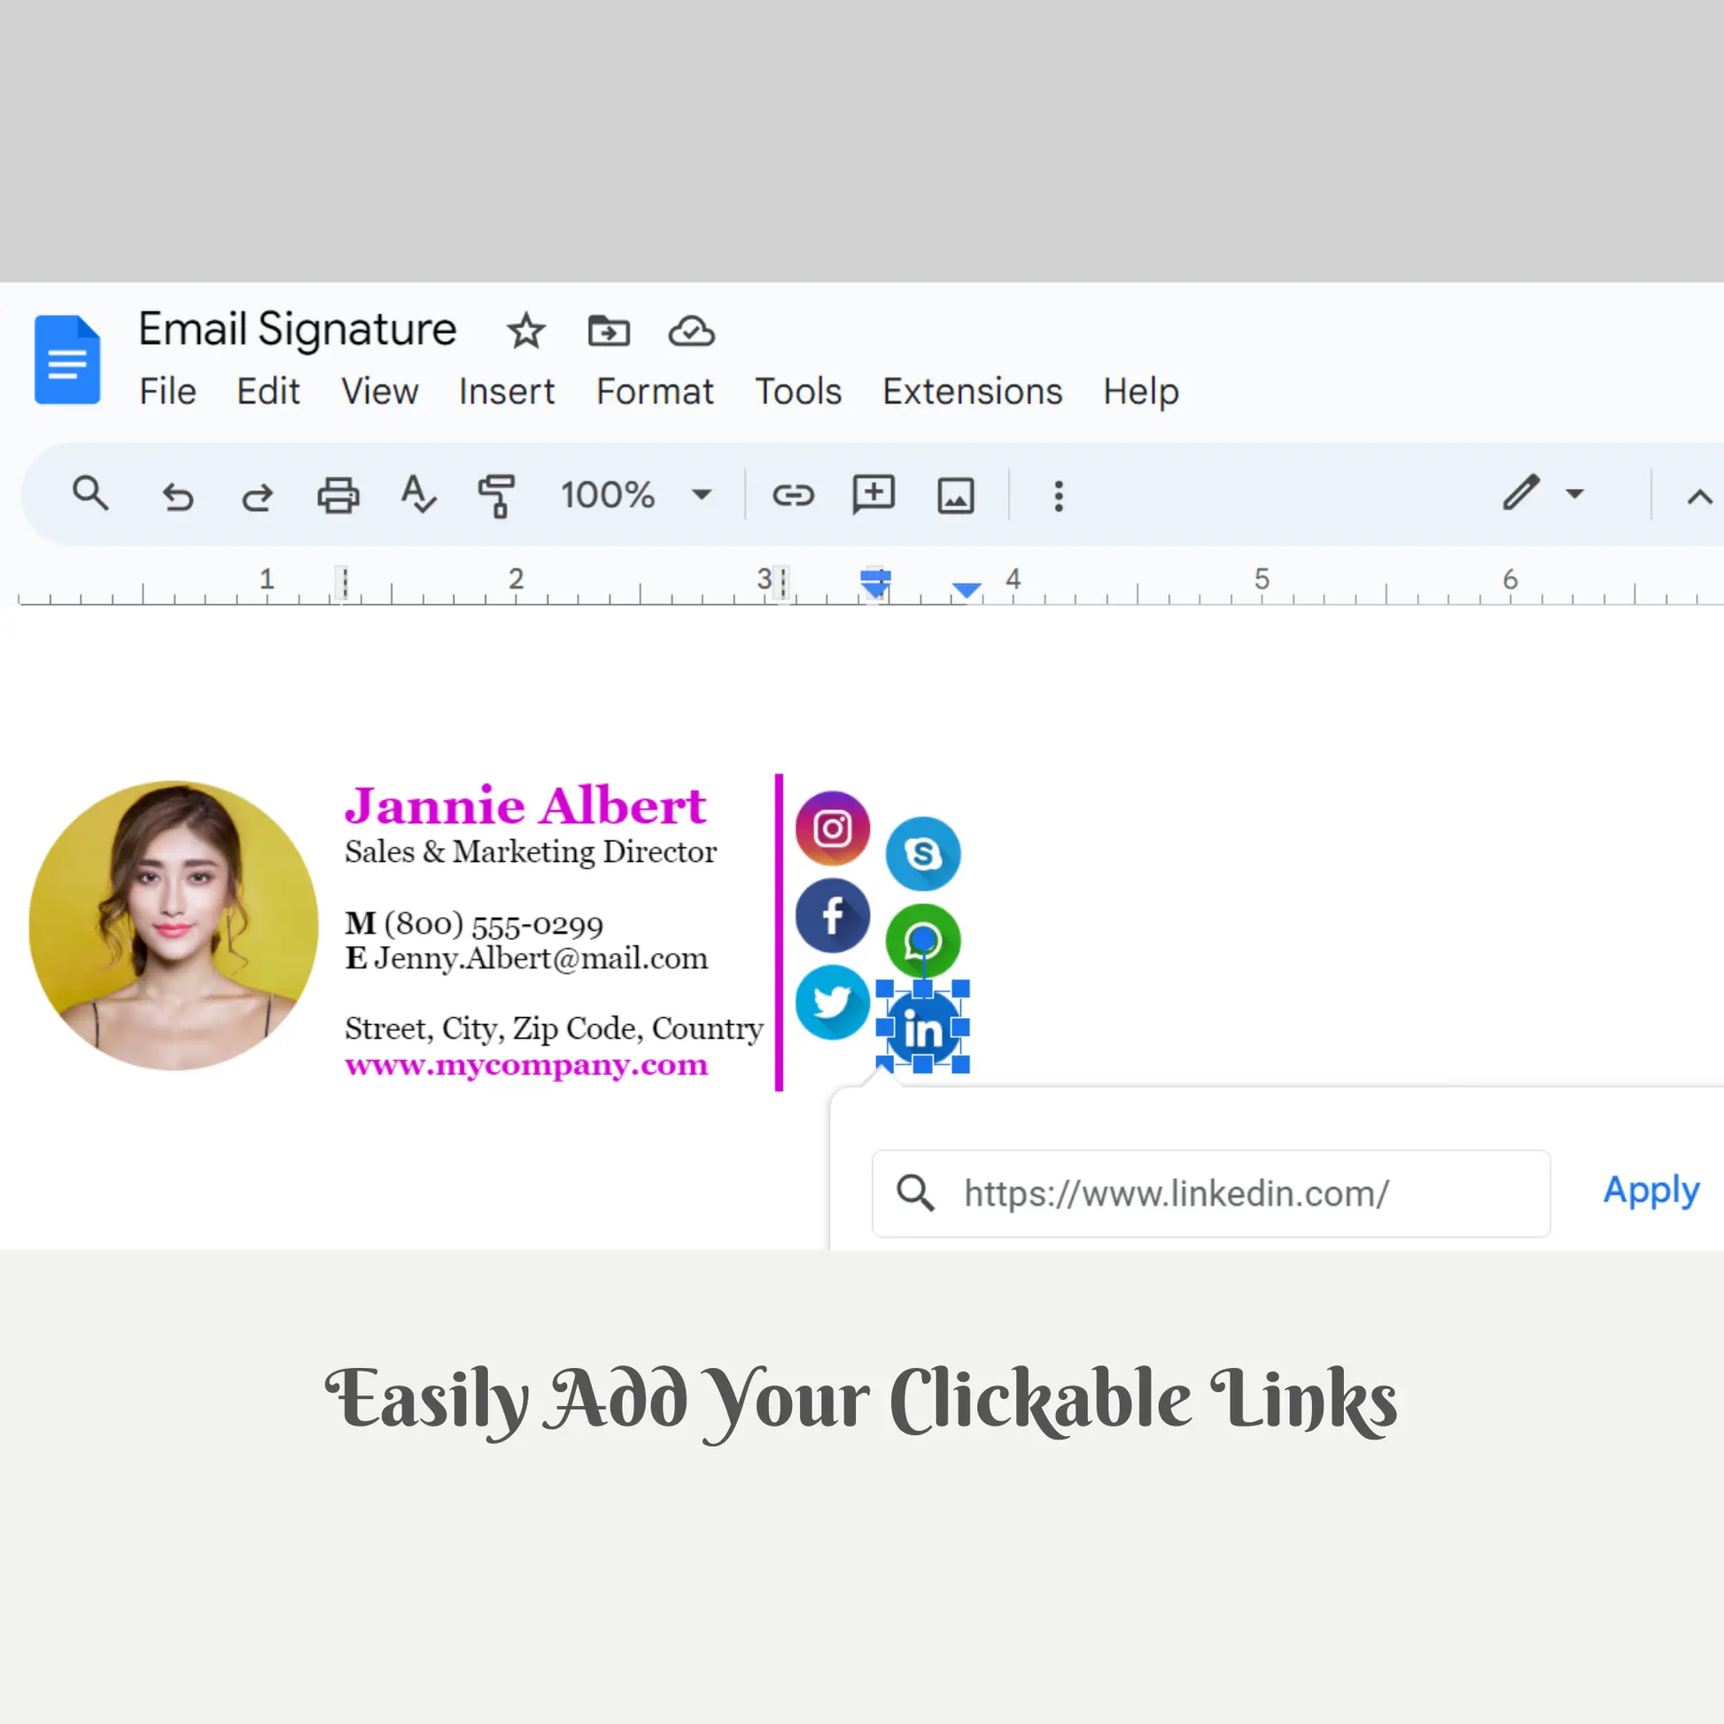Image resolution: width=1724 pixels, height=1724 pixels.
Task: Collapse the menus with the chevron arrow
Action: coord(1698,497)
